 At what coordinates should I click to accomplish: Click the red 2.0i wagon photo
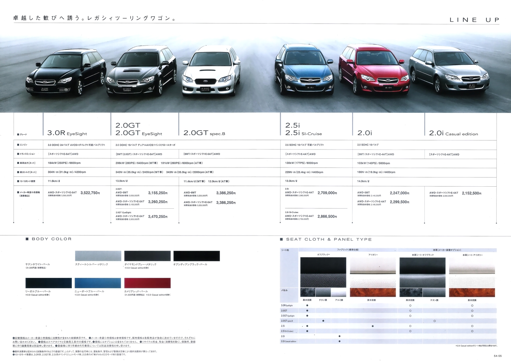coord(374,69)
